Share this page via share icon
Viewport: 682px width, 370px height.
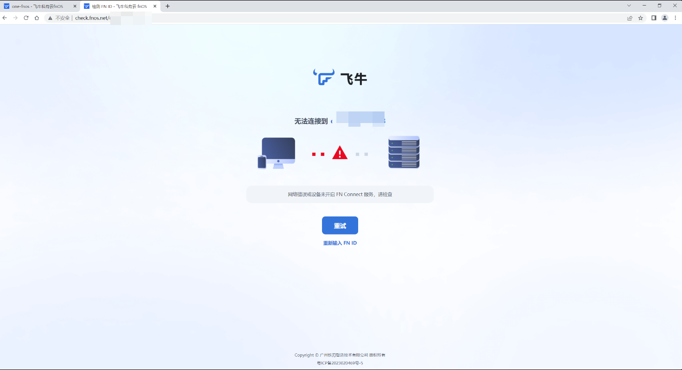coord(630,18)
